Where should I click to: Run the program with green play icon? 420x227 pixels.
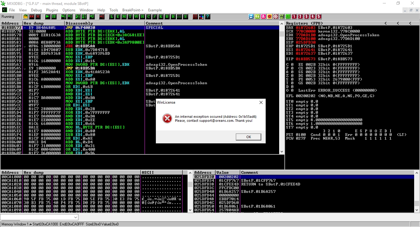click(x=48, y=17)
